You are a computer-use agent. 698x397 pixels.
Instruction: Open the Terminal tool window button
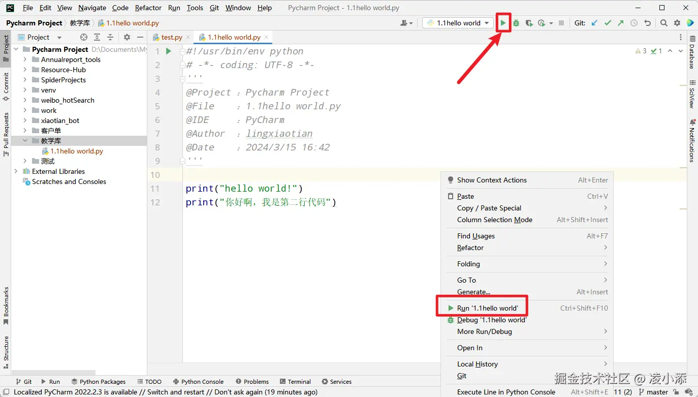tap(295, 382)
